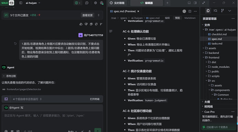Open the search icon in sidebar
The image size is (238, 132).
[215, 11]
